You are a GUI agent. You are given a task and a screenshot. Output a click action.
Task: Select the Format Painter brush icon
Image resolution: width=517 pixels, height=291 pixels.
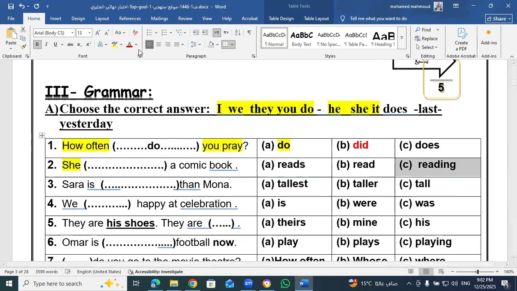point(23,47)
